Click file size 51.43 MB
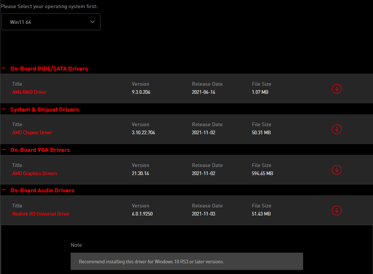The image size is (373, 274). point(261,214)
